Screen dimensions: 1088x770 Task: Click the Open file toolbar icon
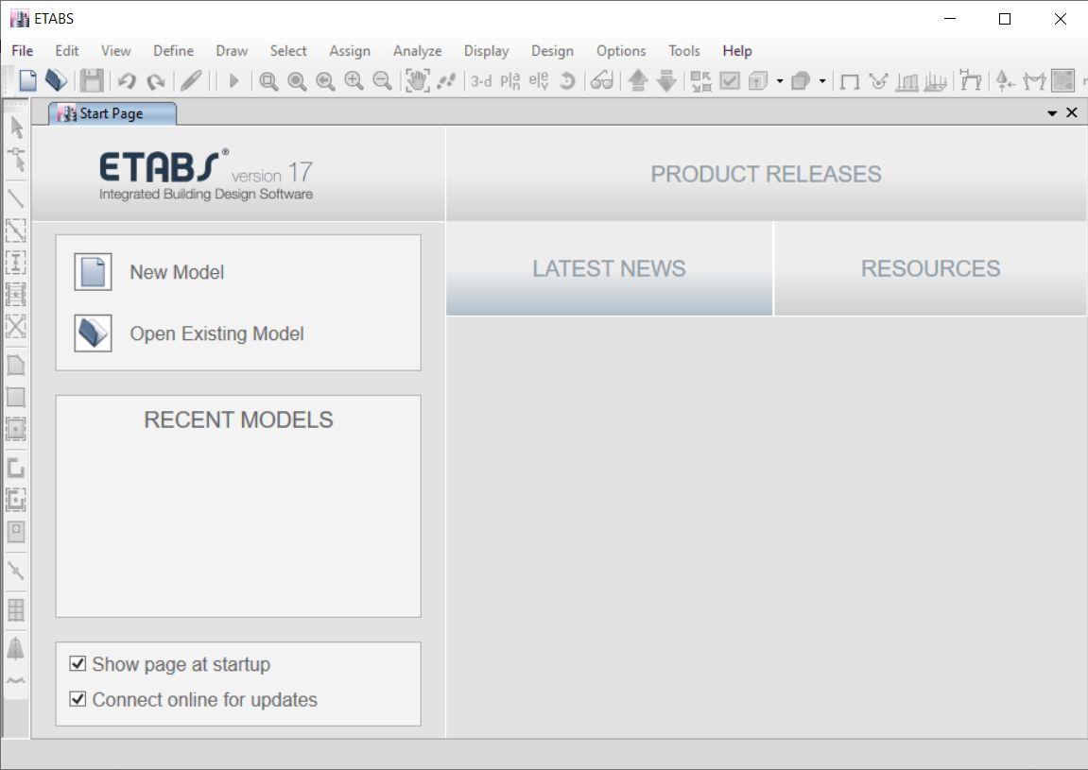tap(56, 81)
